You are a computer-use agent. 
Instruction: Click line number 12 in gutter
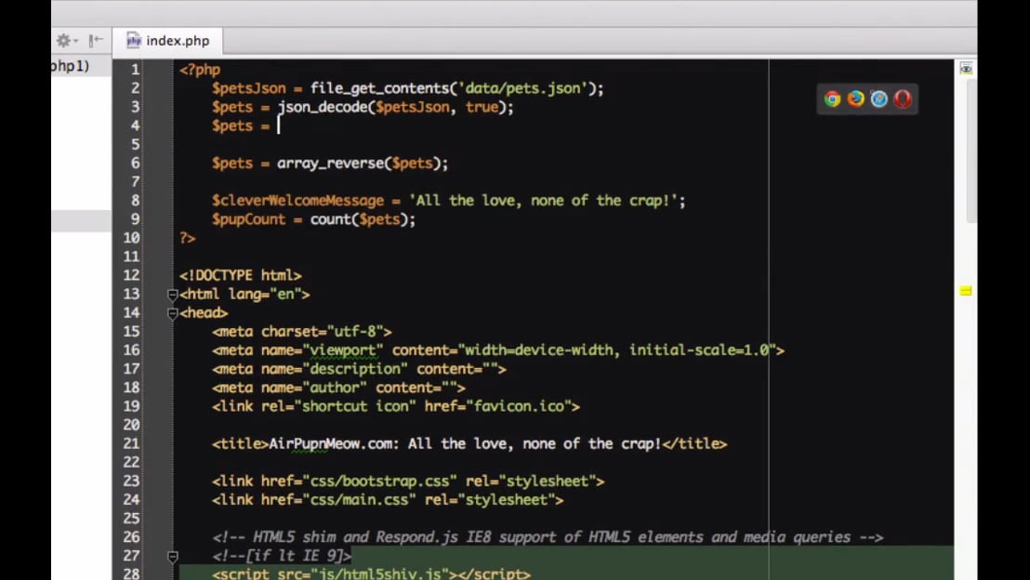point(131,275)
